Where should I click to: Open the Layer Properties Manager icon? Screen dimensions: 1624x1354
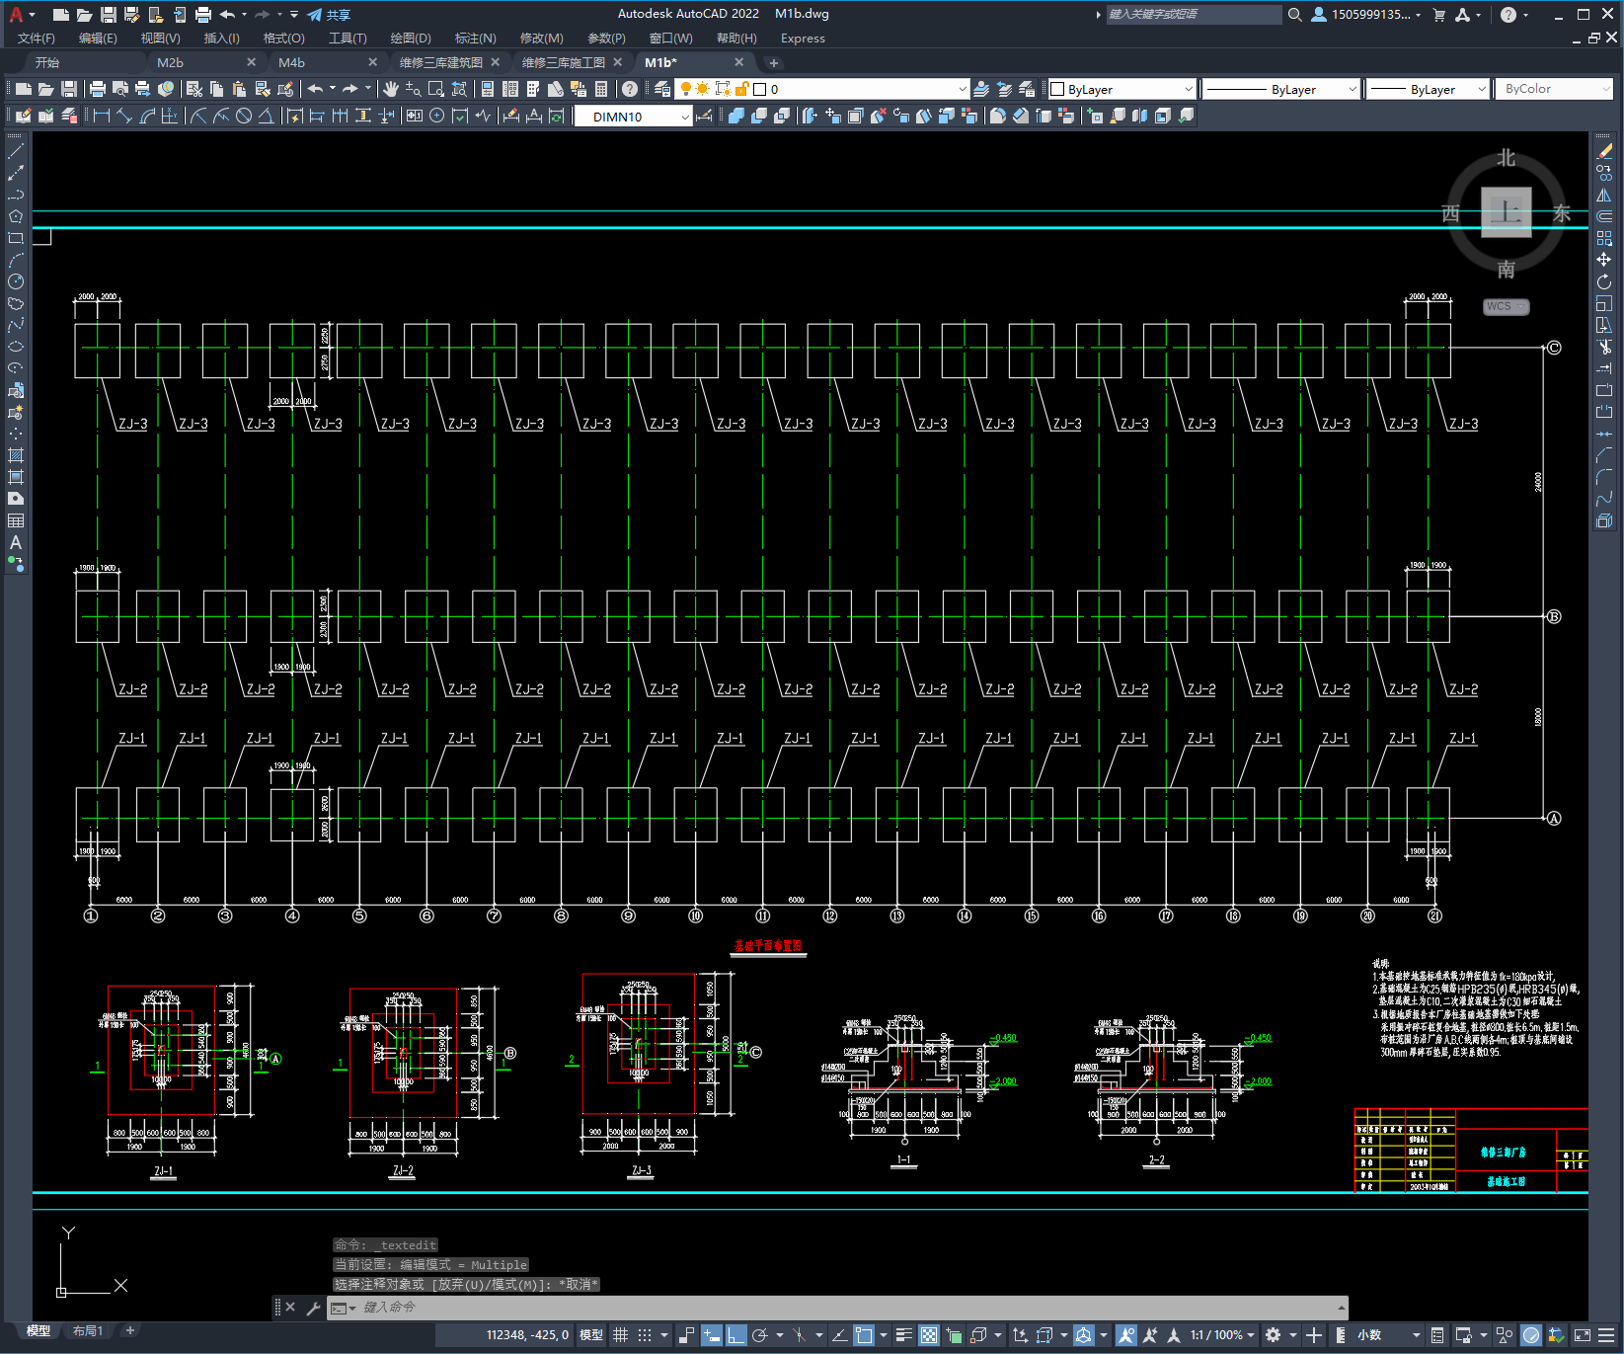click(x=662, y=89)
